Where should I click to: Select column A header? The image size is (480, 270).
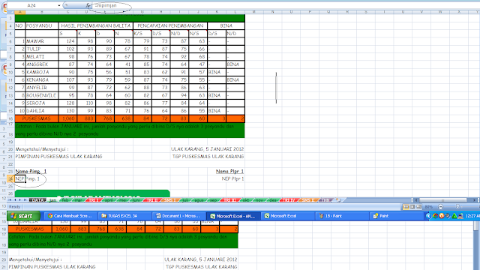click(20, 12)
